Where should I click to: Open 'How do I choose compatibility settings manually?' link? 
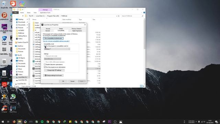pyautogui.click(x=56, y=41)
